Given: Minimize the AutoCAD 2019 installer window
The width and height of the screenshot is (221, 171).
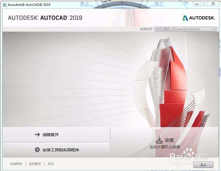Looking at the screenshot, I should [197, 4].
